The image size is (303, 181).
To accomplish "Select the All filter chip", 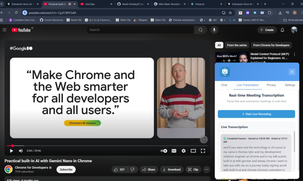I will point(219,45).
